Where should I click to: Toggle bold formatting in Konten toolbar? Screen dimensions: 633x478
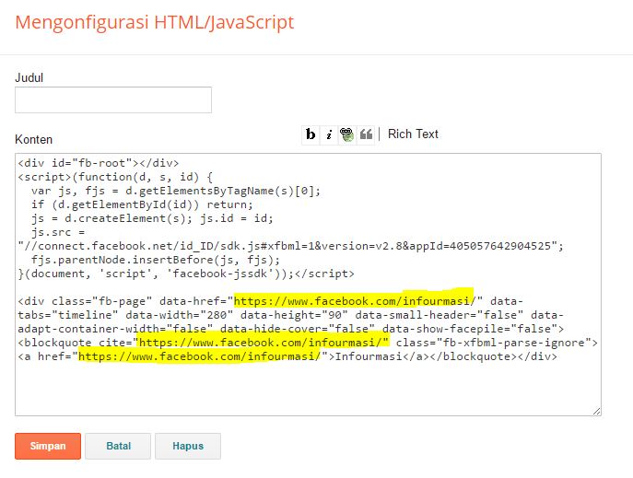311,134
